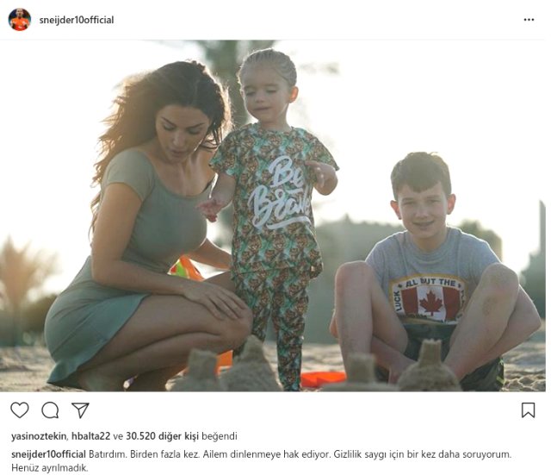Visit sneijder10official from the post header
The height and width of the screenshot is (475, 551).
(x=77, y=20)
